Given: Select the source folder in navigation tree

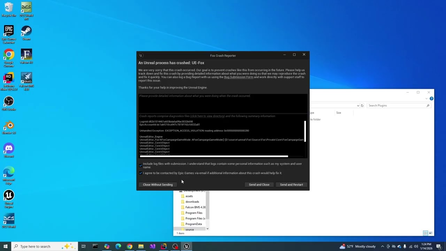Looking at the screenshot, I should pos(190,229).
